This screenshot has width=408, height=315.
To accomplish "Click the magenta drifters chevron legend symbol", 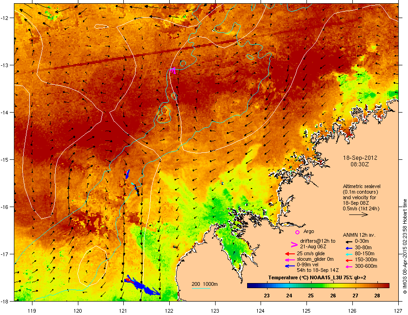I will tap(294, 244).
